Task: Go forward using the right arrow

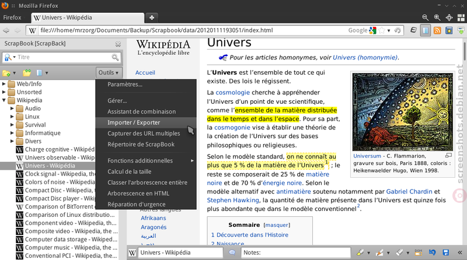Action: [18, 30]
